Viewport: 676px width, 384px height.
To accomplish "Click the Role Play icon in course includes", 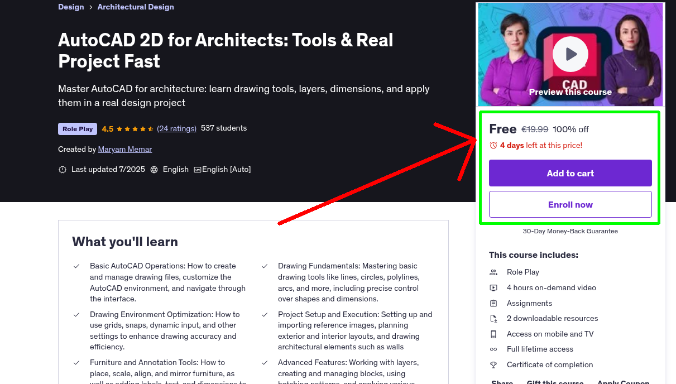I will click(493, 272).
